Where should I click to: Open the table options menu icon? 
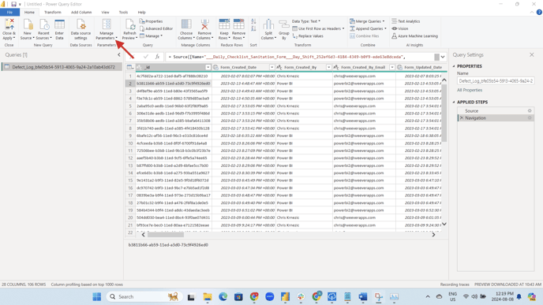130,67
